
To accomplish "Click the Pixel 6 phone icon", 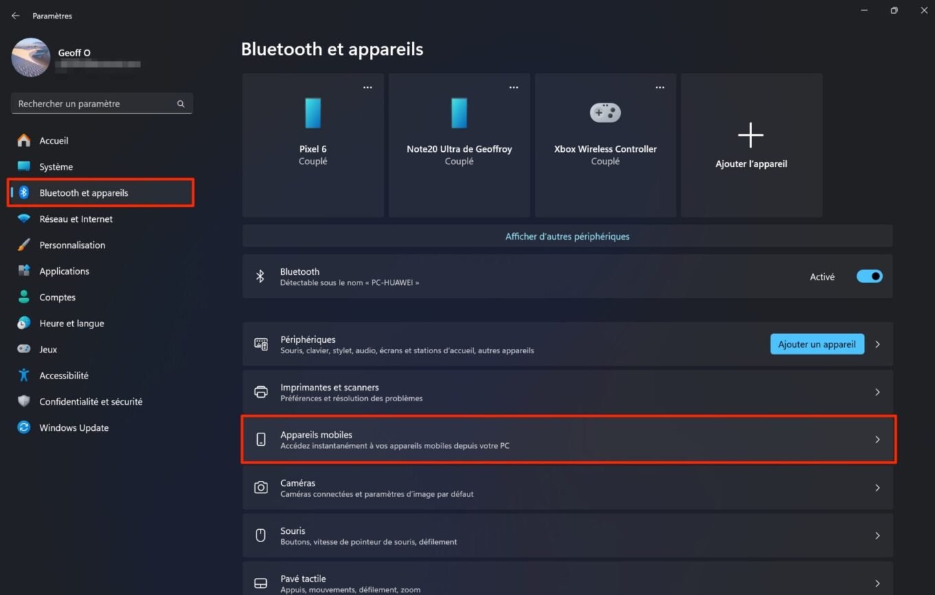I will tap(313, 113).
